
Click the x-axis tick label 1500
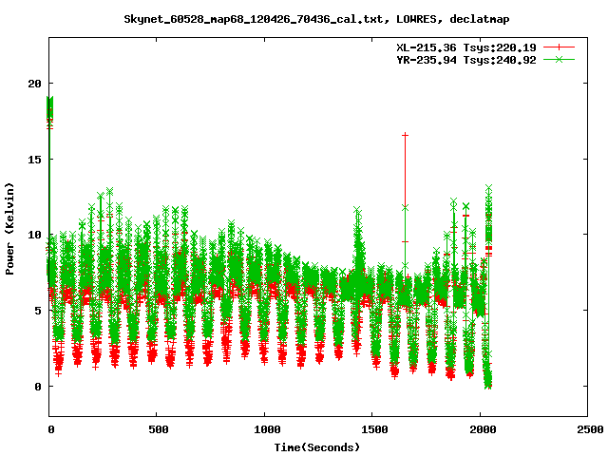pos(374,429)
